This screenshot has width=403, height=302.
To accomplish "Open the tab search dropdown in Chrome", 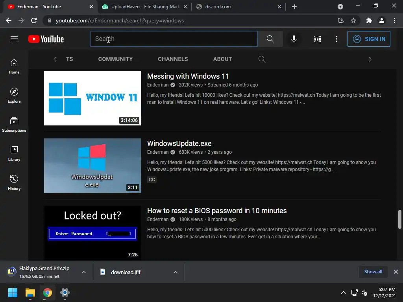I will point(340,7).
